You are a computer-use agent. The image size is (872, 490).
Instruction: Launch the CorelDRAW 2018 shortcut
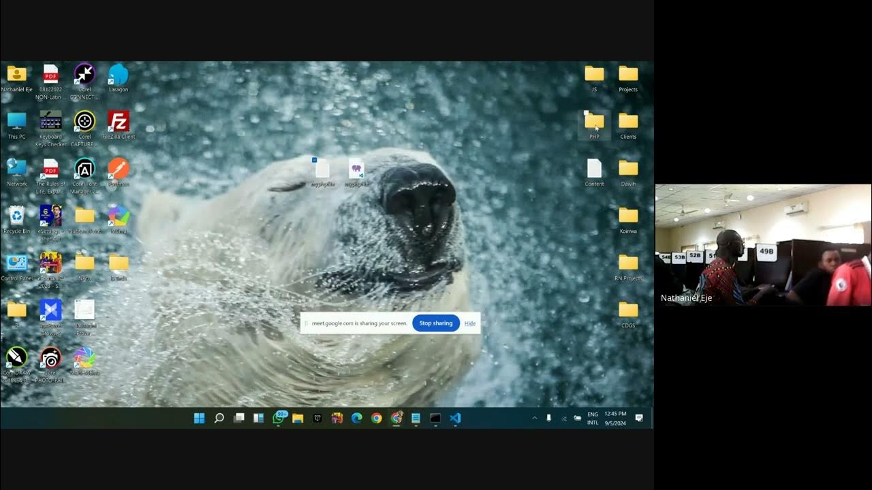pos(16,365)
